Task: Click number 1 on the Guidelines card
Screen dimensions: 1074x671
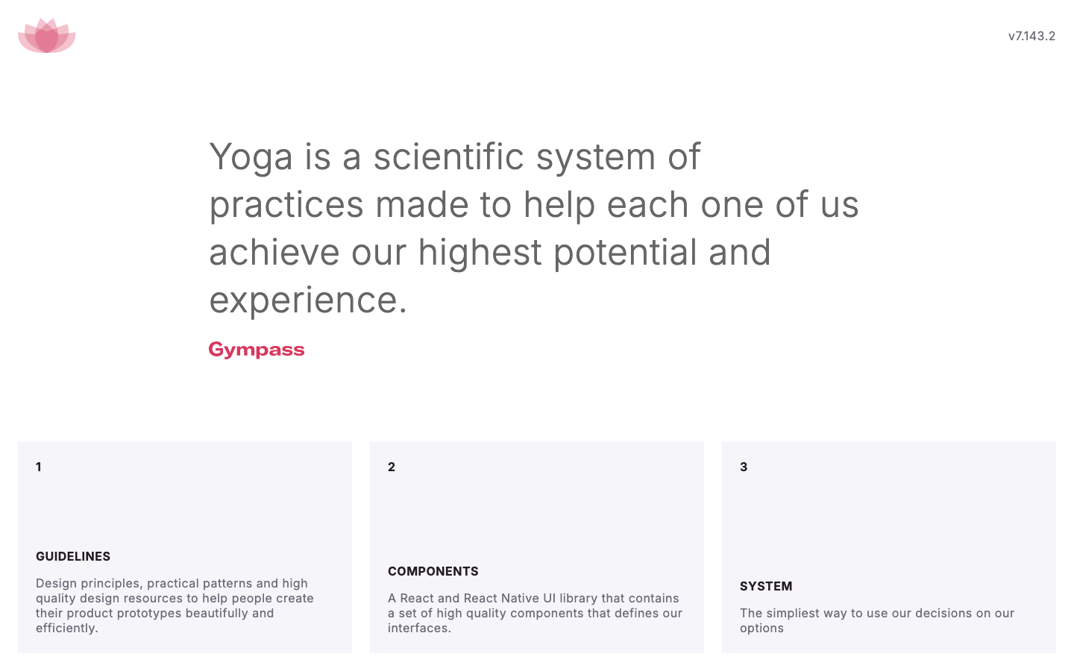Action: pyautogui.click(x=39, y=467)
